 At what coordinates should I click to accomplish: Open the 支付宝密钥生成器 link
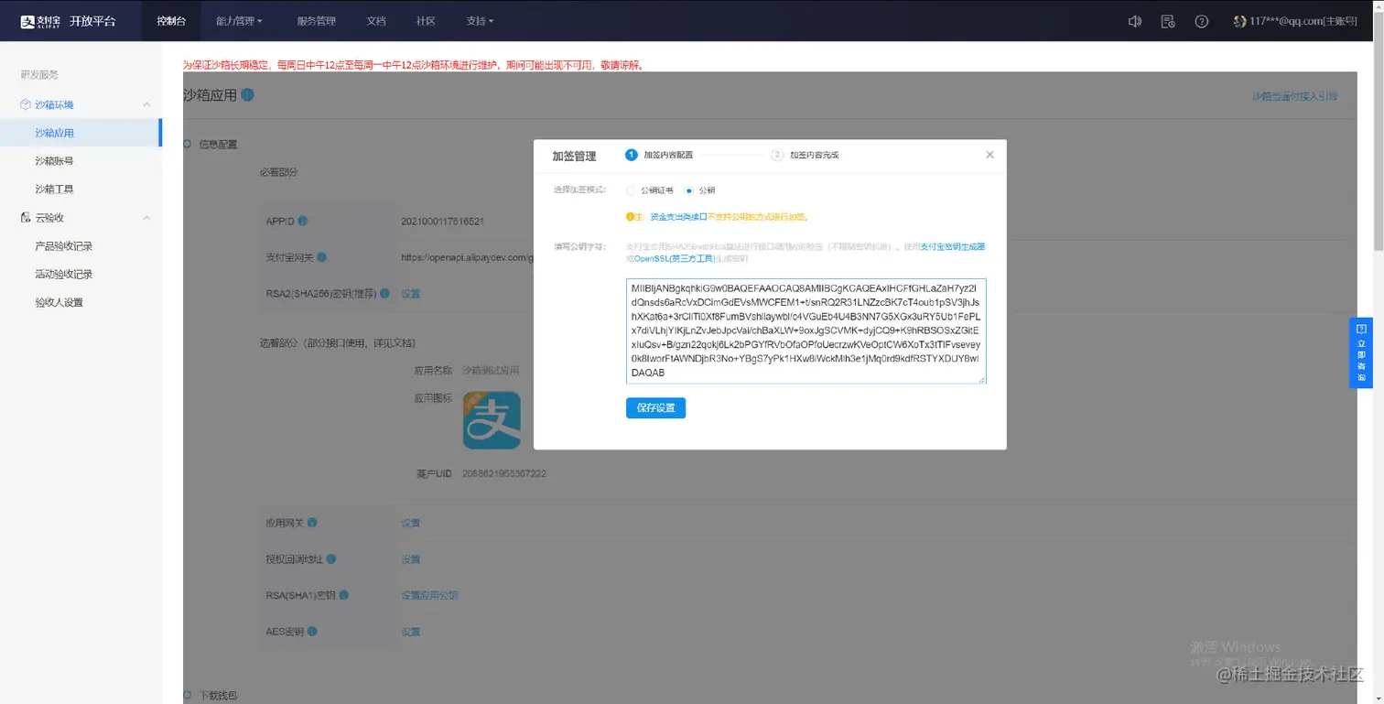[x=952, y=247]
